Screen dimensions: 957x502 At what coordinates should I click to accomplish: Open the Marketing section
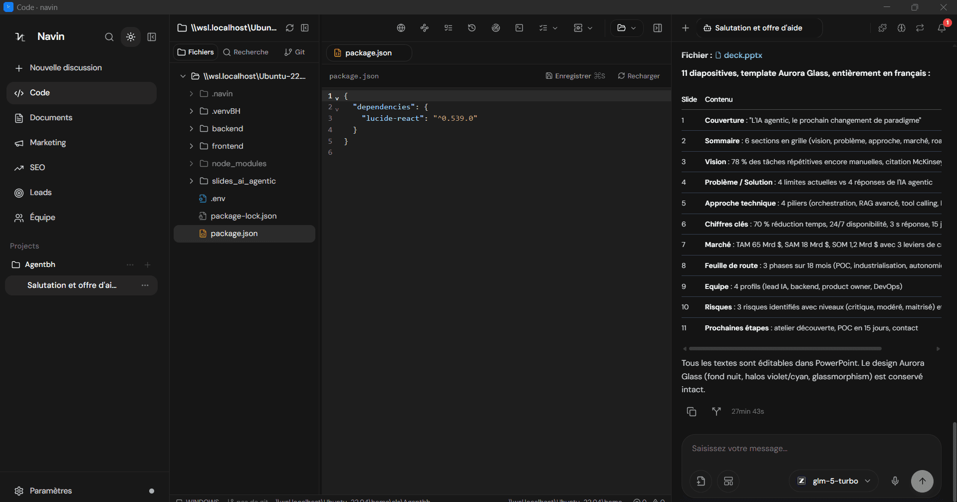click(x=81, y=143)
